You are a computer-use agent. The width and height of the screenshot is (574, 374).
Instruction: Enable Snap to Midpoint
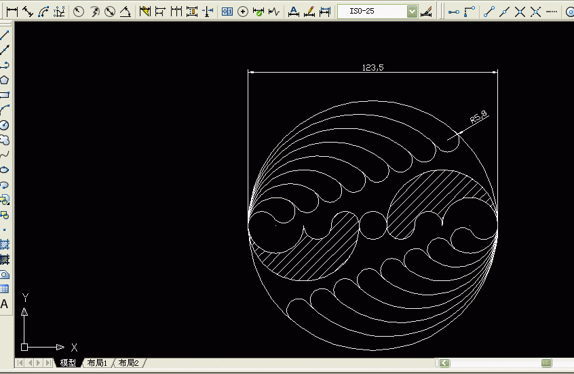click(504, 12)
